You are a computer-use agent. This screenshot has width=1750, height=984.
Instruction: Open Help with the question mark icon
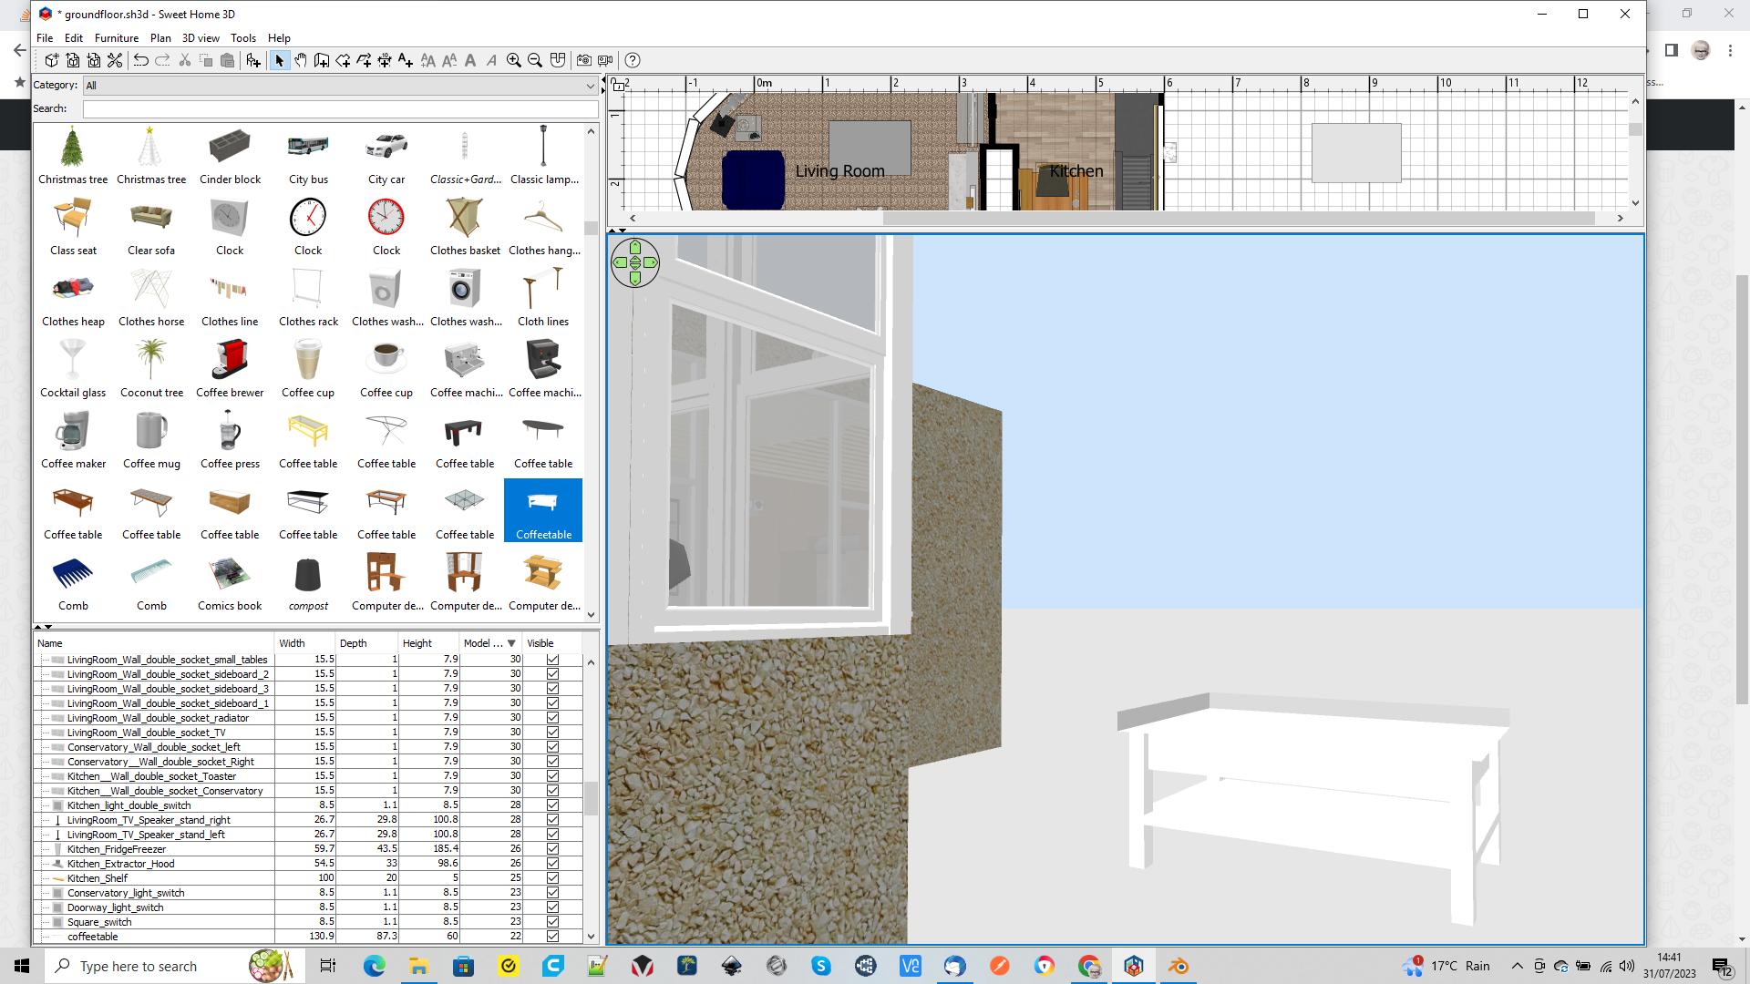tap(633, 60)
